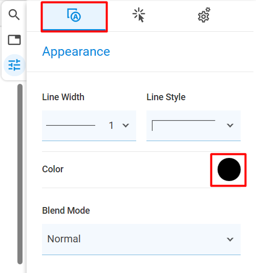Click the Color label row
This screenshot has height=273, width=256.
tap(141, 170)
